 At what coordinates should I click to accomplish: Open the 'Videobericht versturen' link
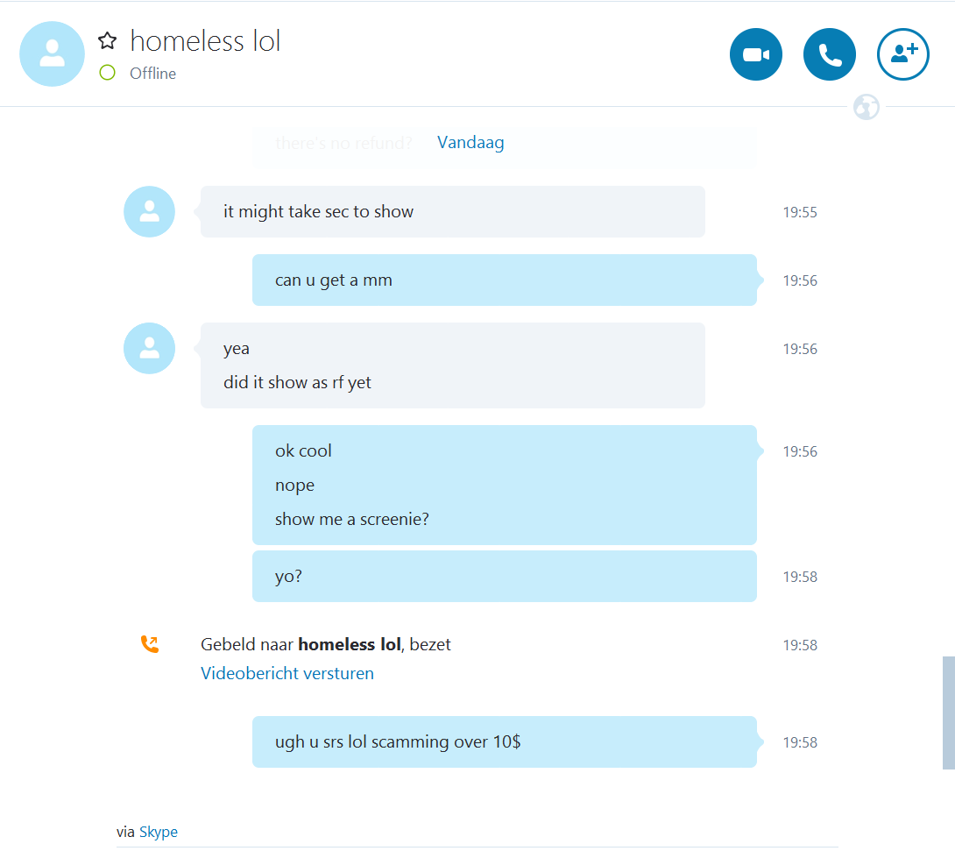point(286,673)
